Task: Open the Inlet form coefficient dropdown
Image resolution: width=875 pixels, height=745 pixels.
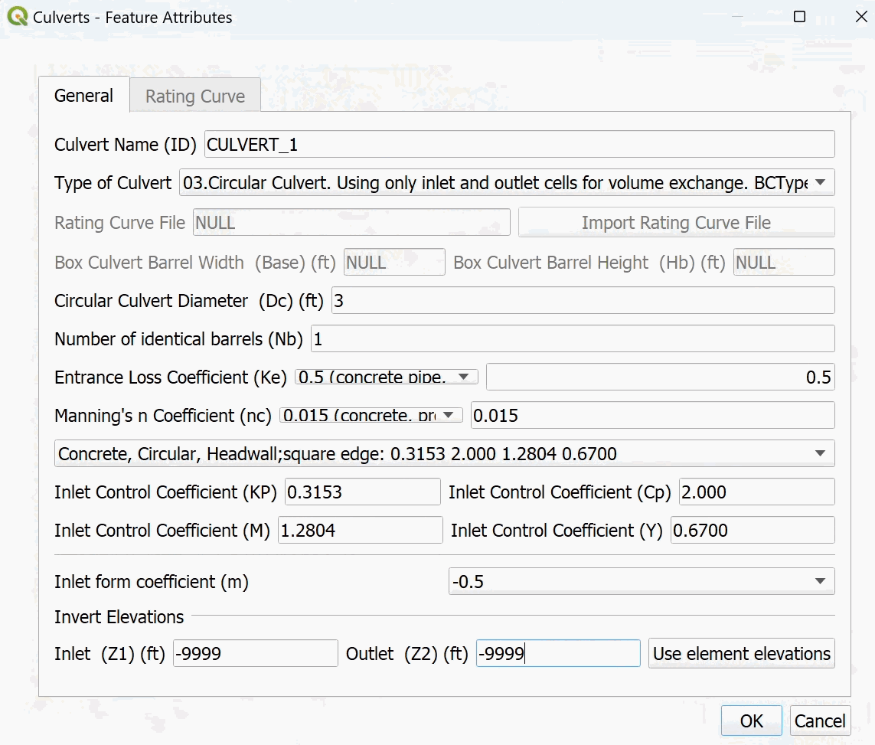Action: pos(641,581)
